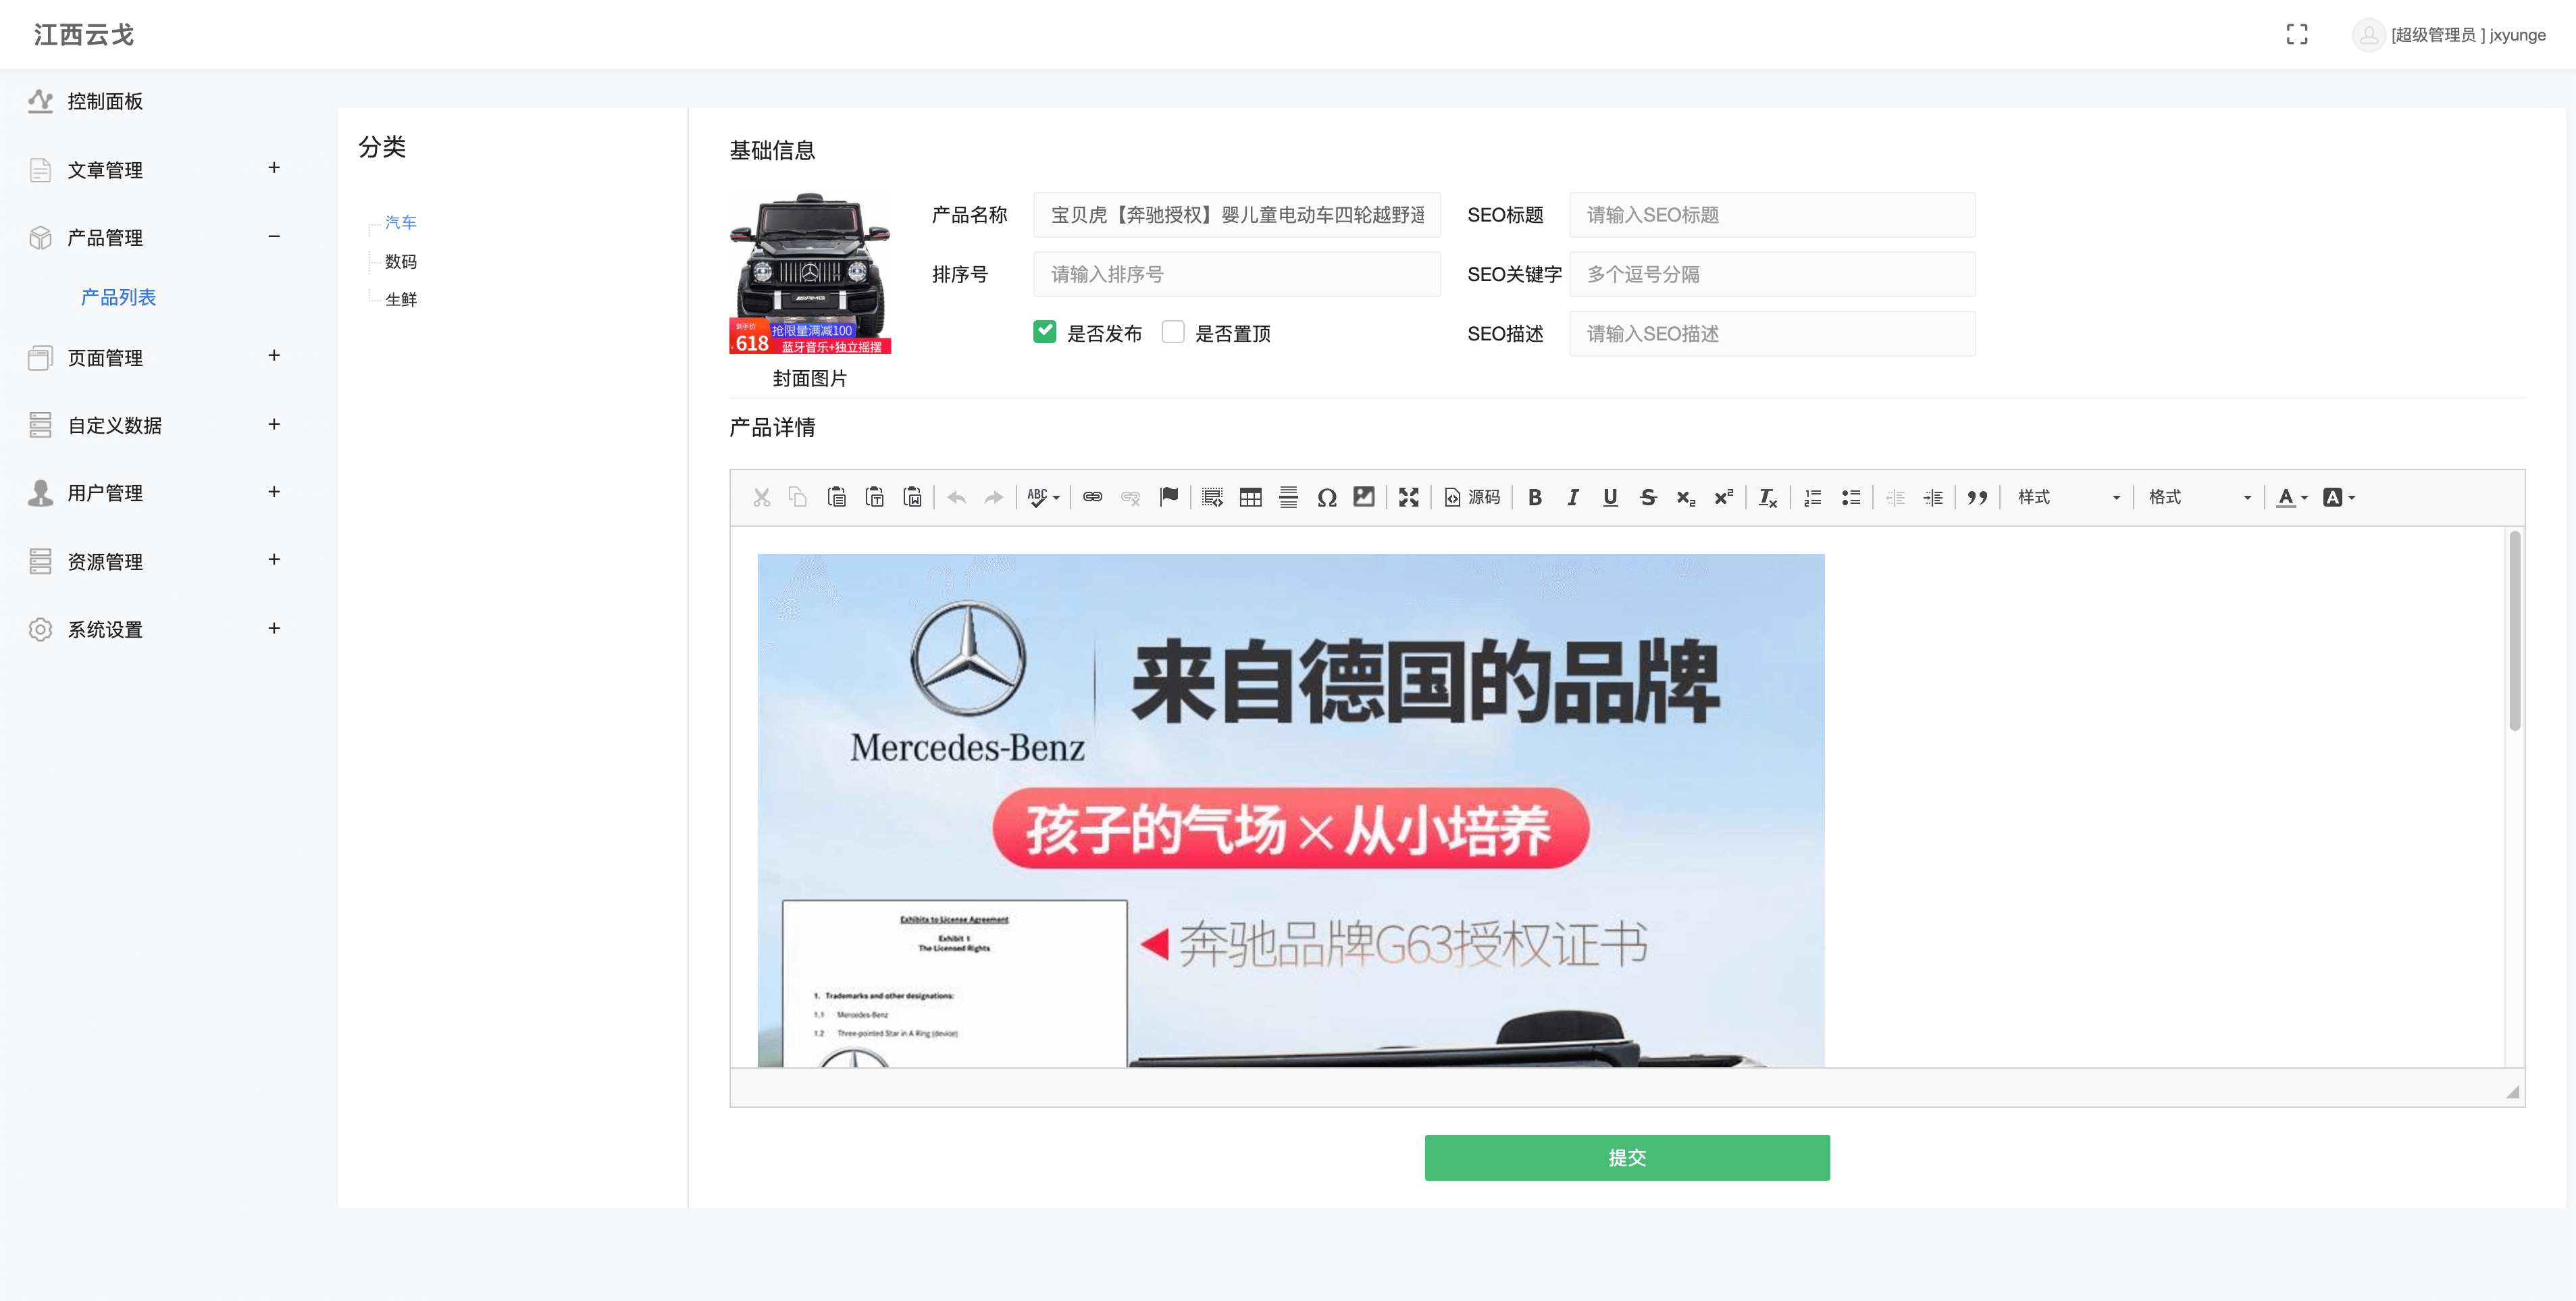The height and width of the screenshot is (1301, 2576).
Task: Redo the editor change
Action: click(993, 497)
